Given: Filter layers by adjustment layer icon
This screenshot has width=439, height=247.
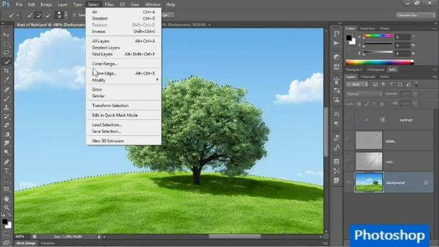Looking at the screenshot, I should coord(383,84).
